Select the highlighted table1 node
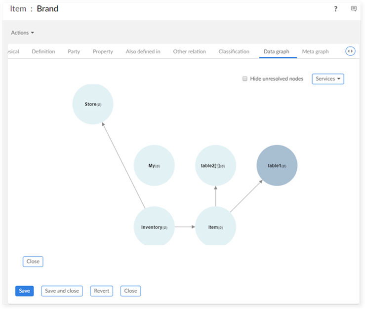 click(277, 165)
